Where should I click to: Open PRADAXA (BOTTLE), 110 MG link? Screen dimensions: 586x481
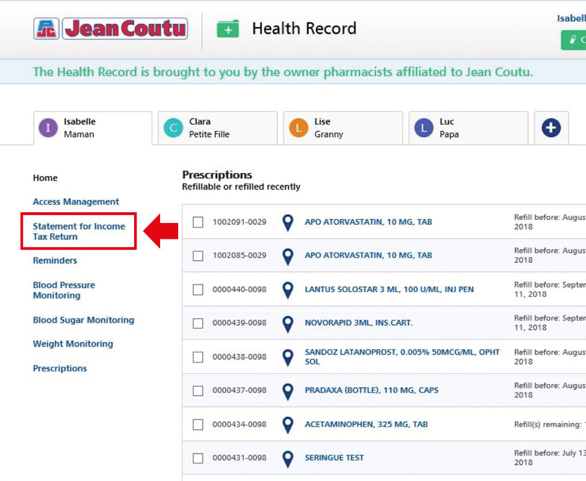click(372, 390)
